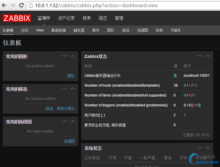The width and height of the screenshot is (220, 167).
Task: Select the IT服务 submenu tab
Action: coord(176,30)
